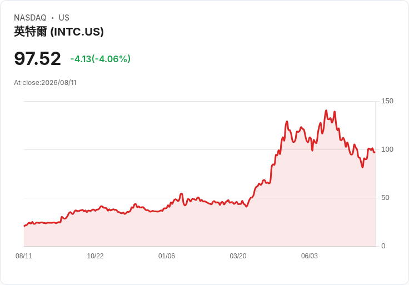
Task: Click the 50 y-axis price label
Action: pos(385,198)
